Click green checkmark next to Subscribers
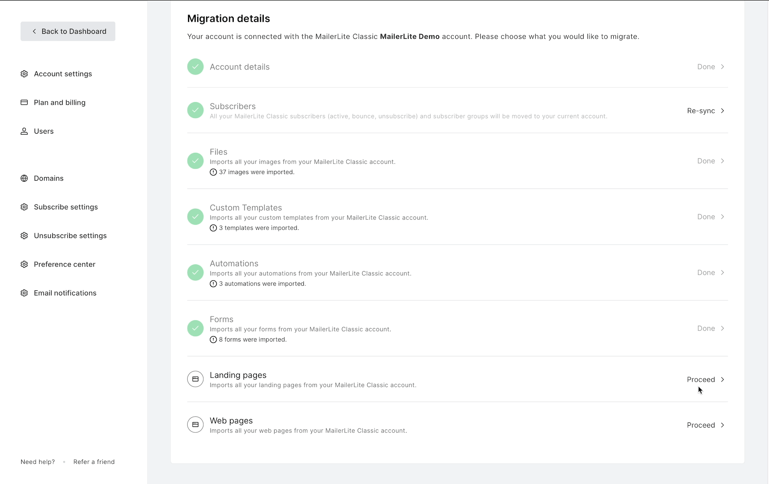The height and width of the screenshot is (484, 769). (195, 110)
